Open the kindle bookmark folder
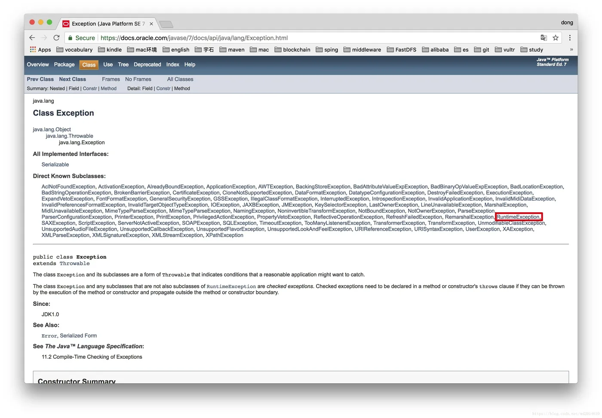This screenshot has height=418, width=602. click(x=110, y=50)
